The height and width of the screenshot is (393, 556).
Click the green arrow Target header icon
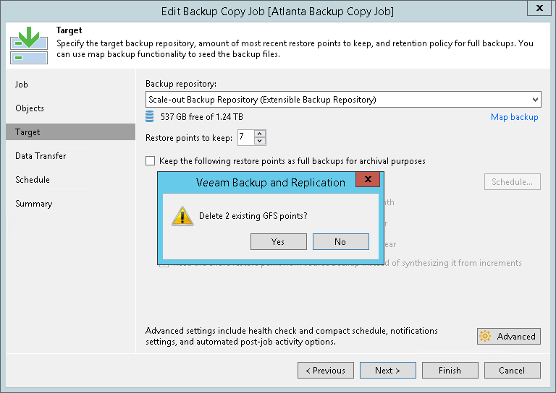28,45
